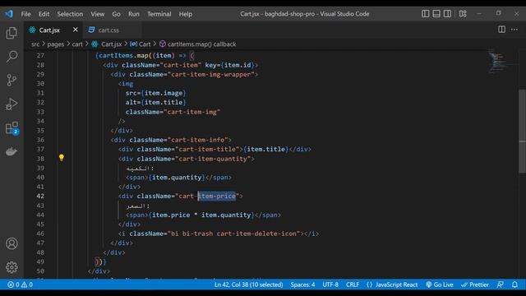Image resolution: width=526 pixels, height=296 pixels.
Task: Open Run and Debug view
Action: [12, 104]
